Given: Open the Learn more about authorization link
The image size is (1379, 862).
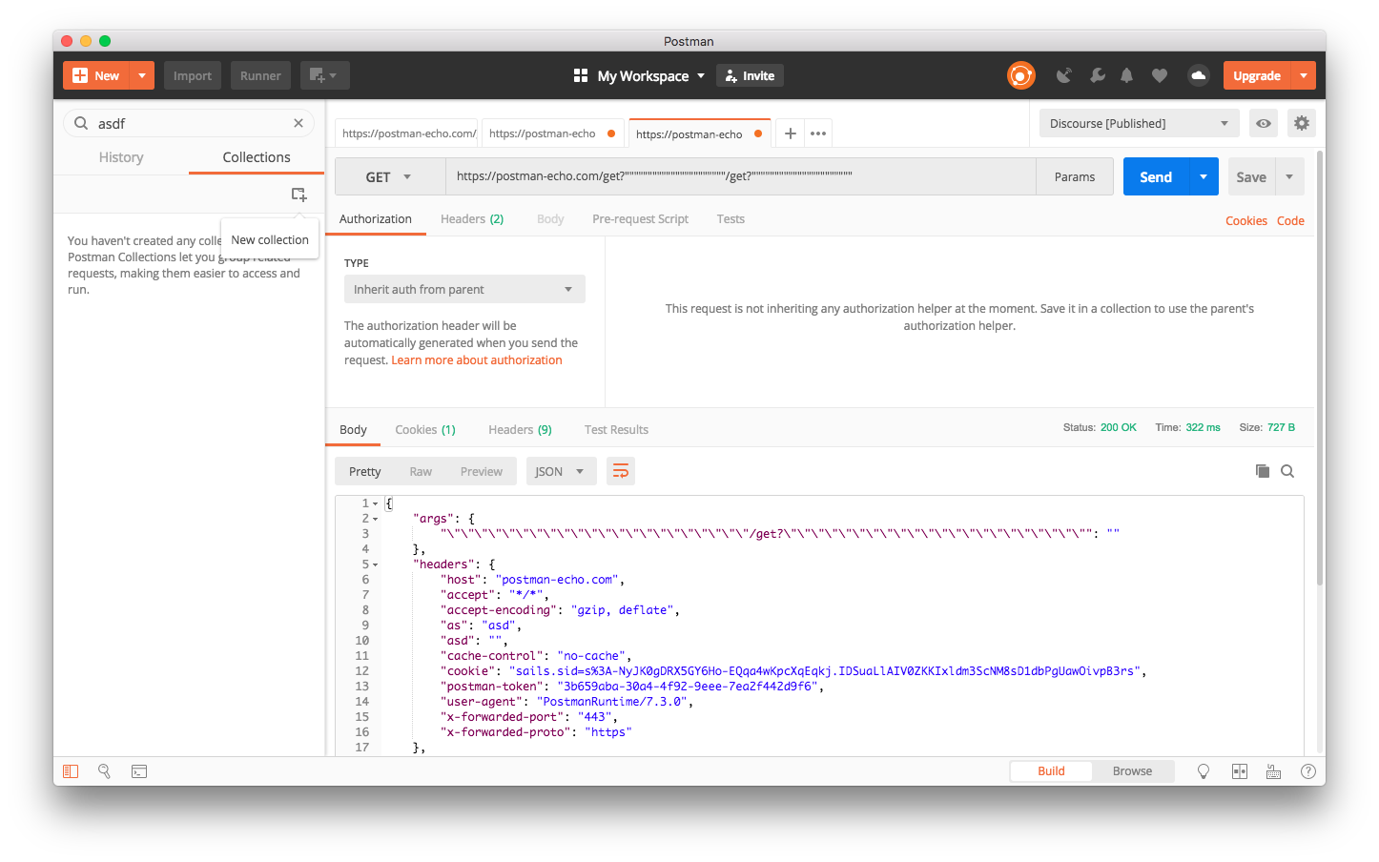Looking at the screenshot, I should 476,359.
